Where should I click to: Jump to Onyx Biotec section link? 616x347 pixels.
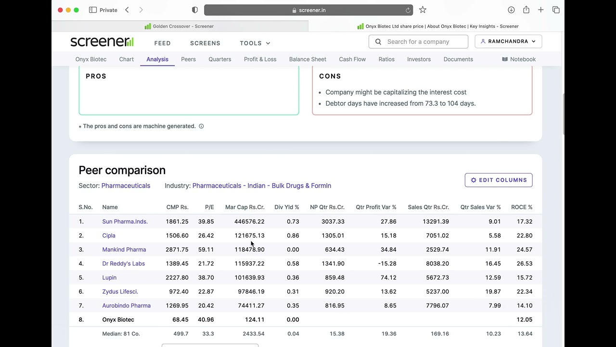point(91,59)
